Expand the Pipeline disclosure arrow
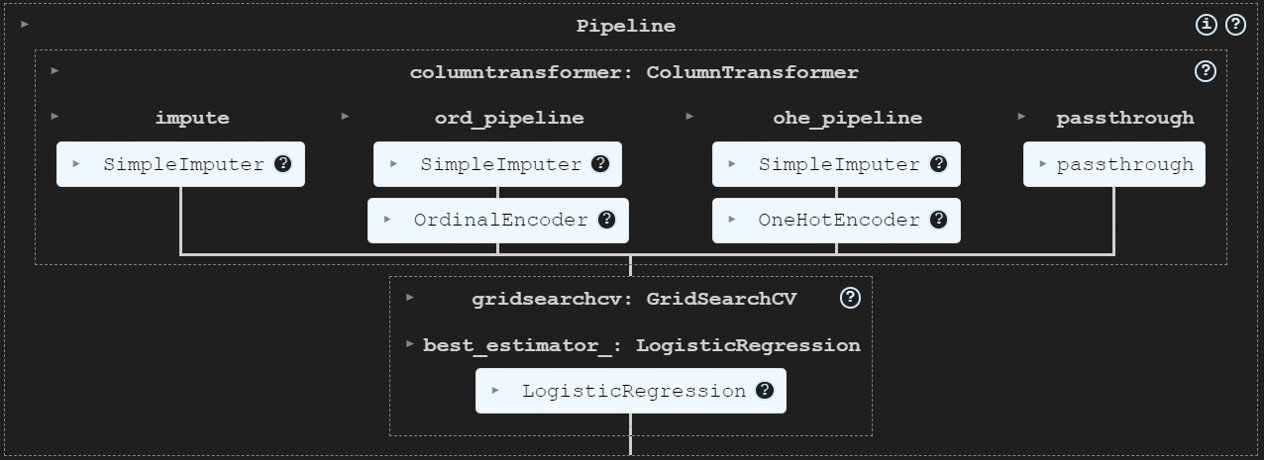Screen dimensions: 1264x460 click(25, 23)
